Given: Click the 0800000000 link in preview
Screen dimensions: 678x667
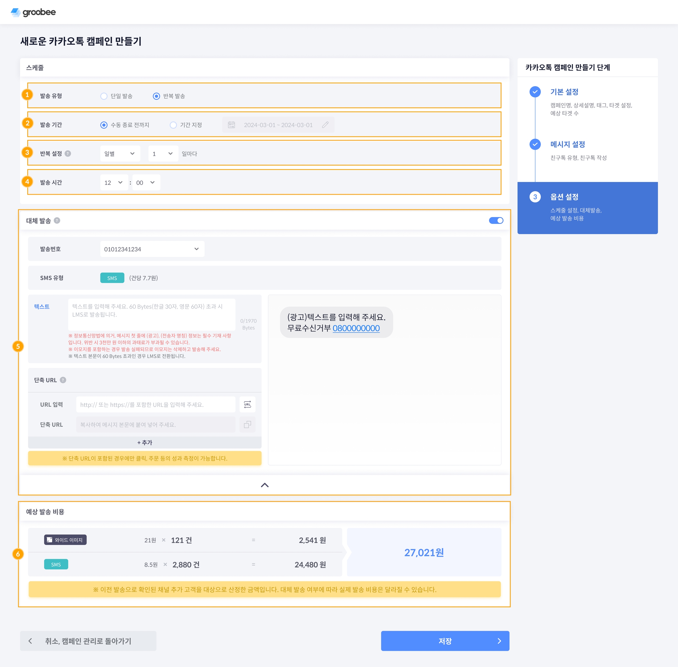Looking at the screenshot, I should pyautogui.click(x=356, y=328).
